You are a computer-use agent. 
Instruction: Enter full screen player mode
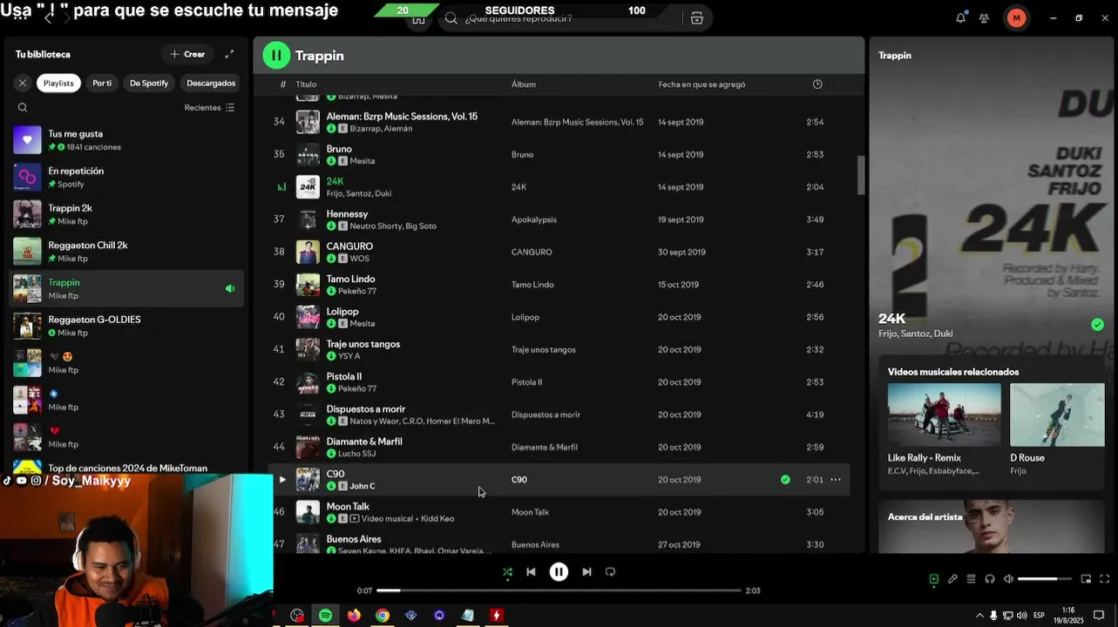[1105, 579]
